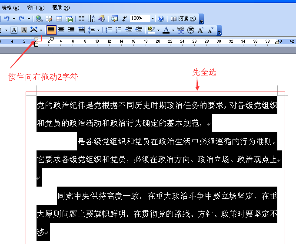Toggle the Document Map icon
Viewport: 296px width, 252px height.
click(x=114, y=19)
